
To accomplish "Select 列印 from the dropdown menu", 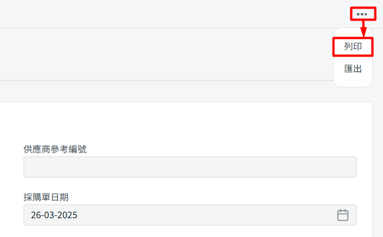I will pyautogui.click(x=353, y=46).
